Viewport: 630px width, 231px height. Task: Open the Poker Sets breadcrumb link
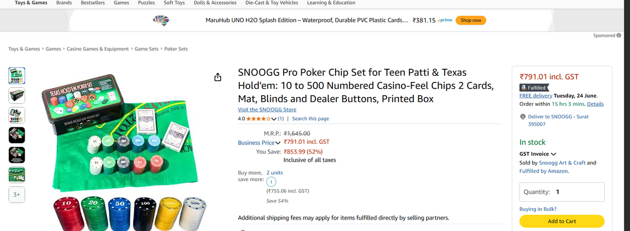click(176, 49)
